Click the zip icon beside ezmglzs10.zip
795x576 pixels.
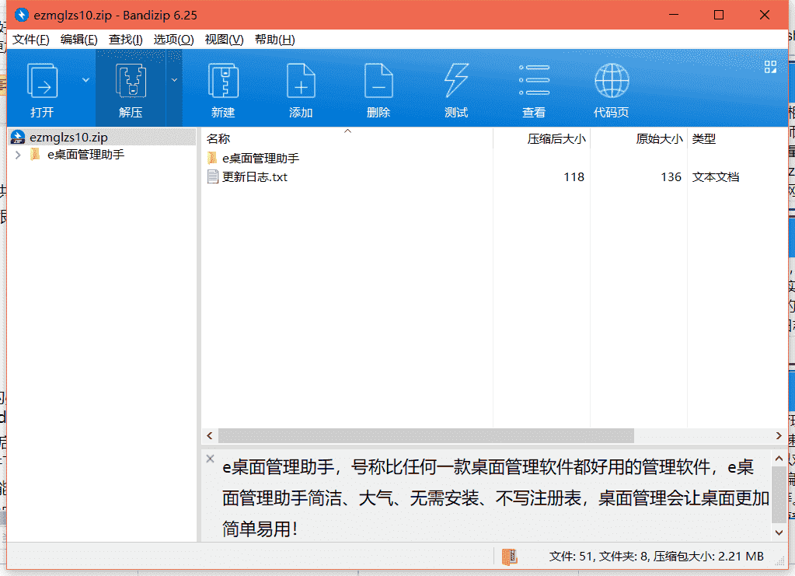click(x=18, y=137)
